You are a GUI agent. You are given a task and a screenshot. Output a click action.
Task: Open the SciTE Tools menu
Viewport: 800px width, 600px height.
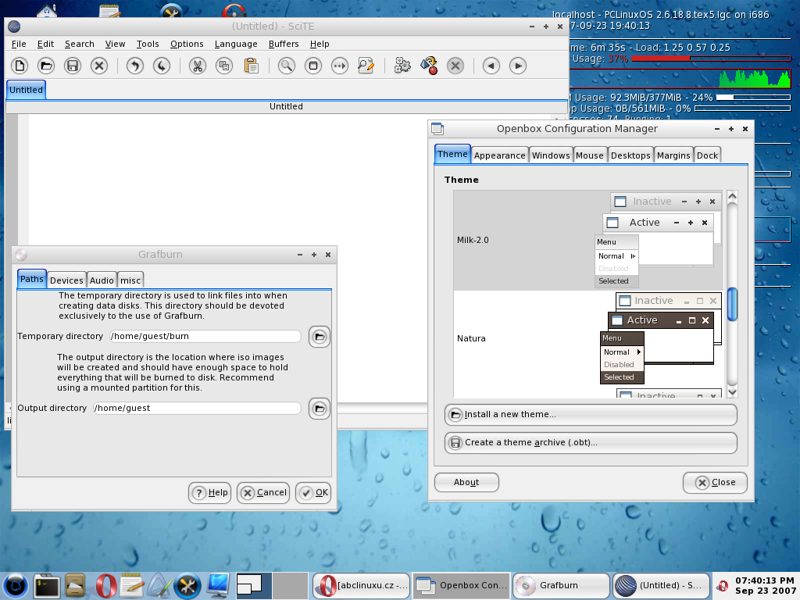point(148,44)
